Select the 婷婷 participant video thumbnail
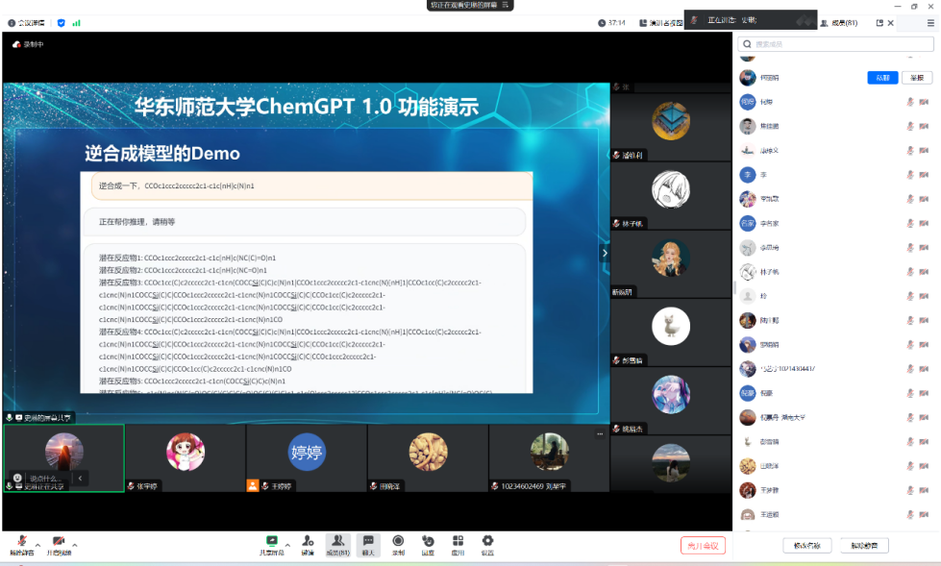 pyautogui.click(x=307, y=456)
